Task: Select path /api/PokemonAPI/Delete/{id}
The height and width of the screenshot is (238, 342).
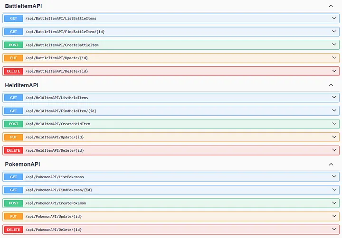Action: pos(54,229)
